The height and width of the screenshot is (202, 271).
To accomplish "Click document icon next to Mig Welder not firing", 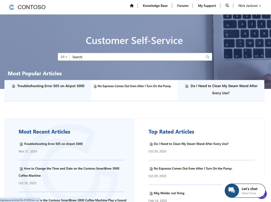I will click(151, 194).
